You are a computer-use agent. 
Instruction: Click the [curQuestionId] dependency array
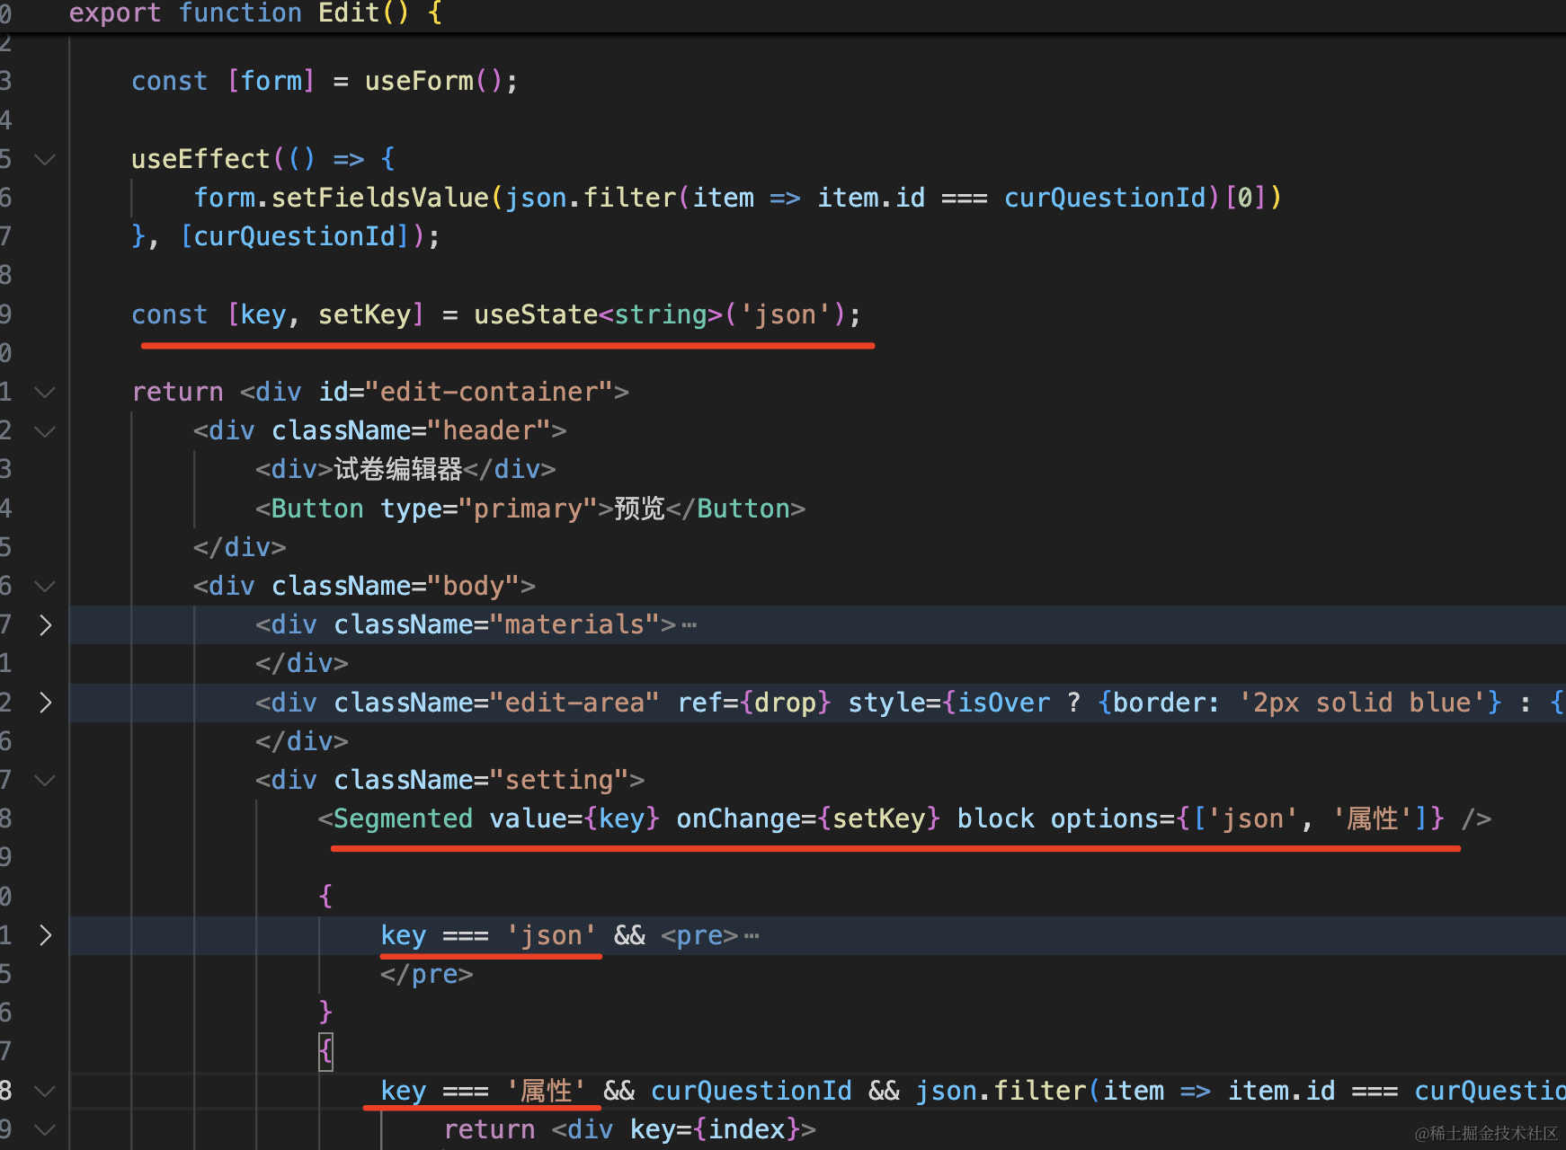point(295,236)
